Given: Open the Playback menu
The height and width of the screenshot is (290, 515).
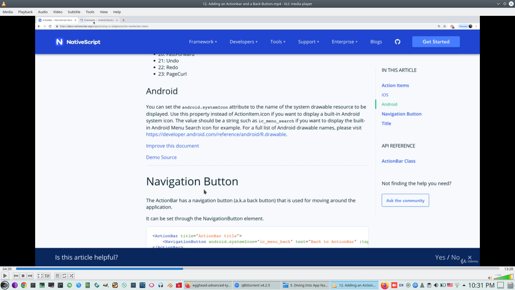Looking at the screenshot, I should [25, 12].
